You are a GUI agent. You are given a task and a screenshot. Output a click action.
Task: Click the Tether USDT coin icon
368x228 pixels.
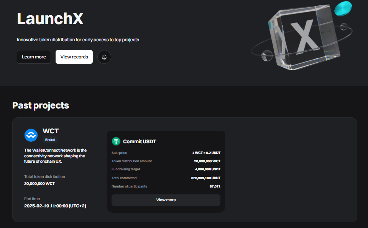point(116,141)
